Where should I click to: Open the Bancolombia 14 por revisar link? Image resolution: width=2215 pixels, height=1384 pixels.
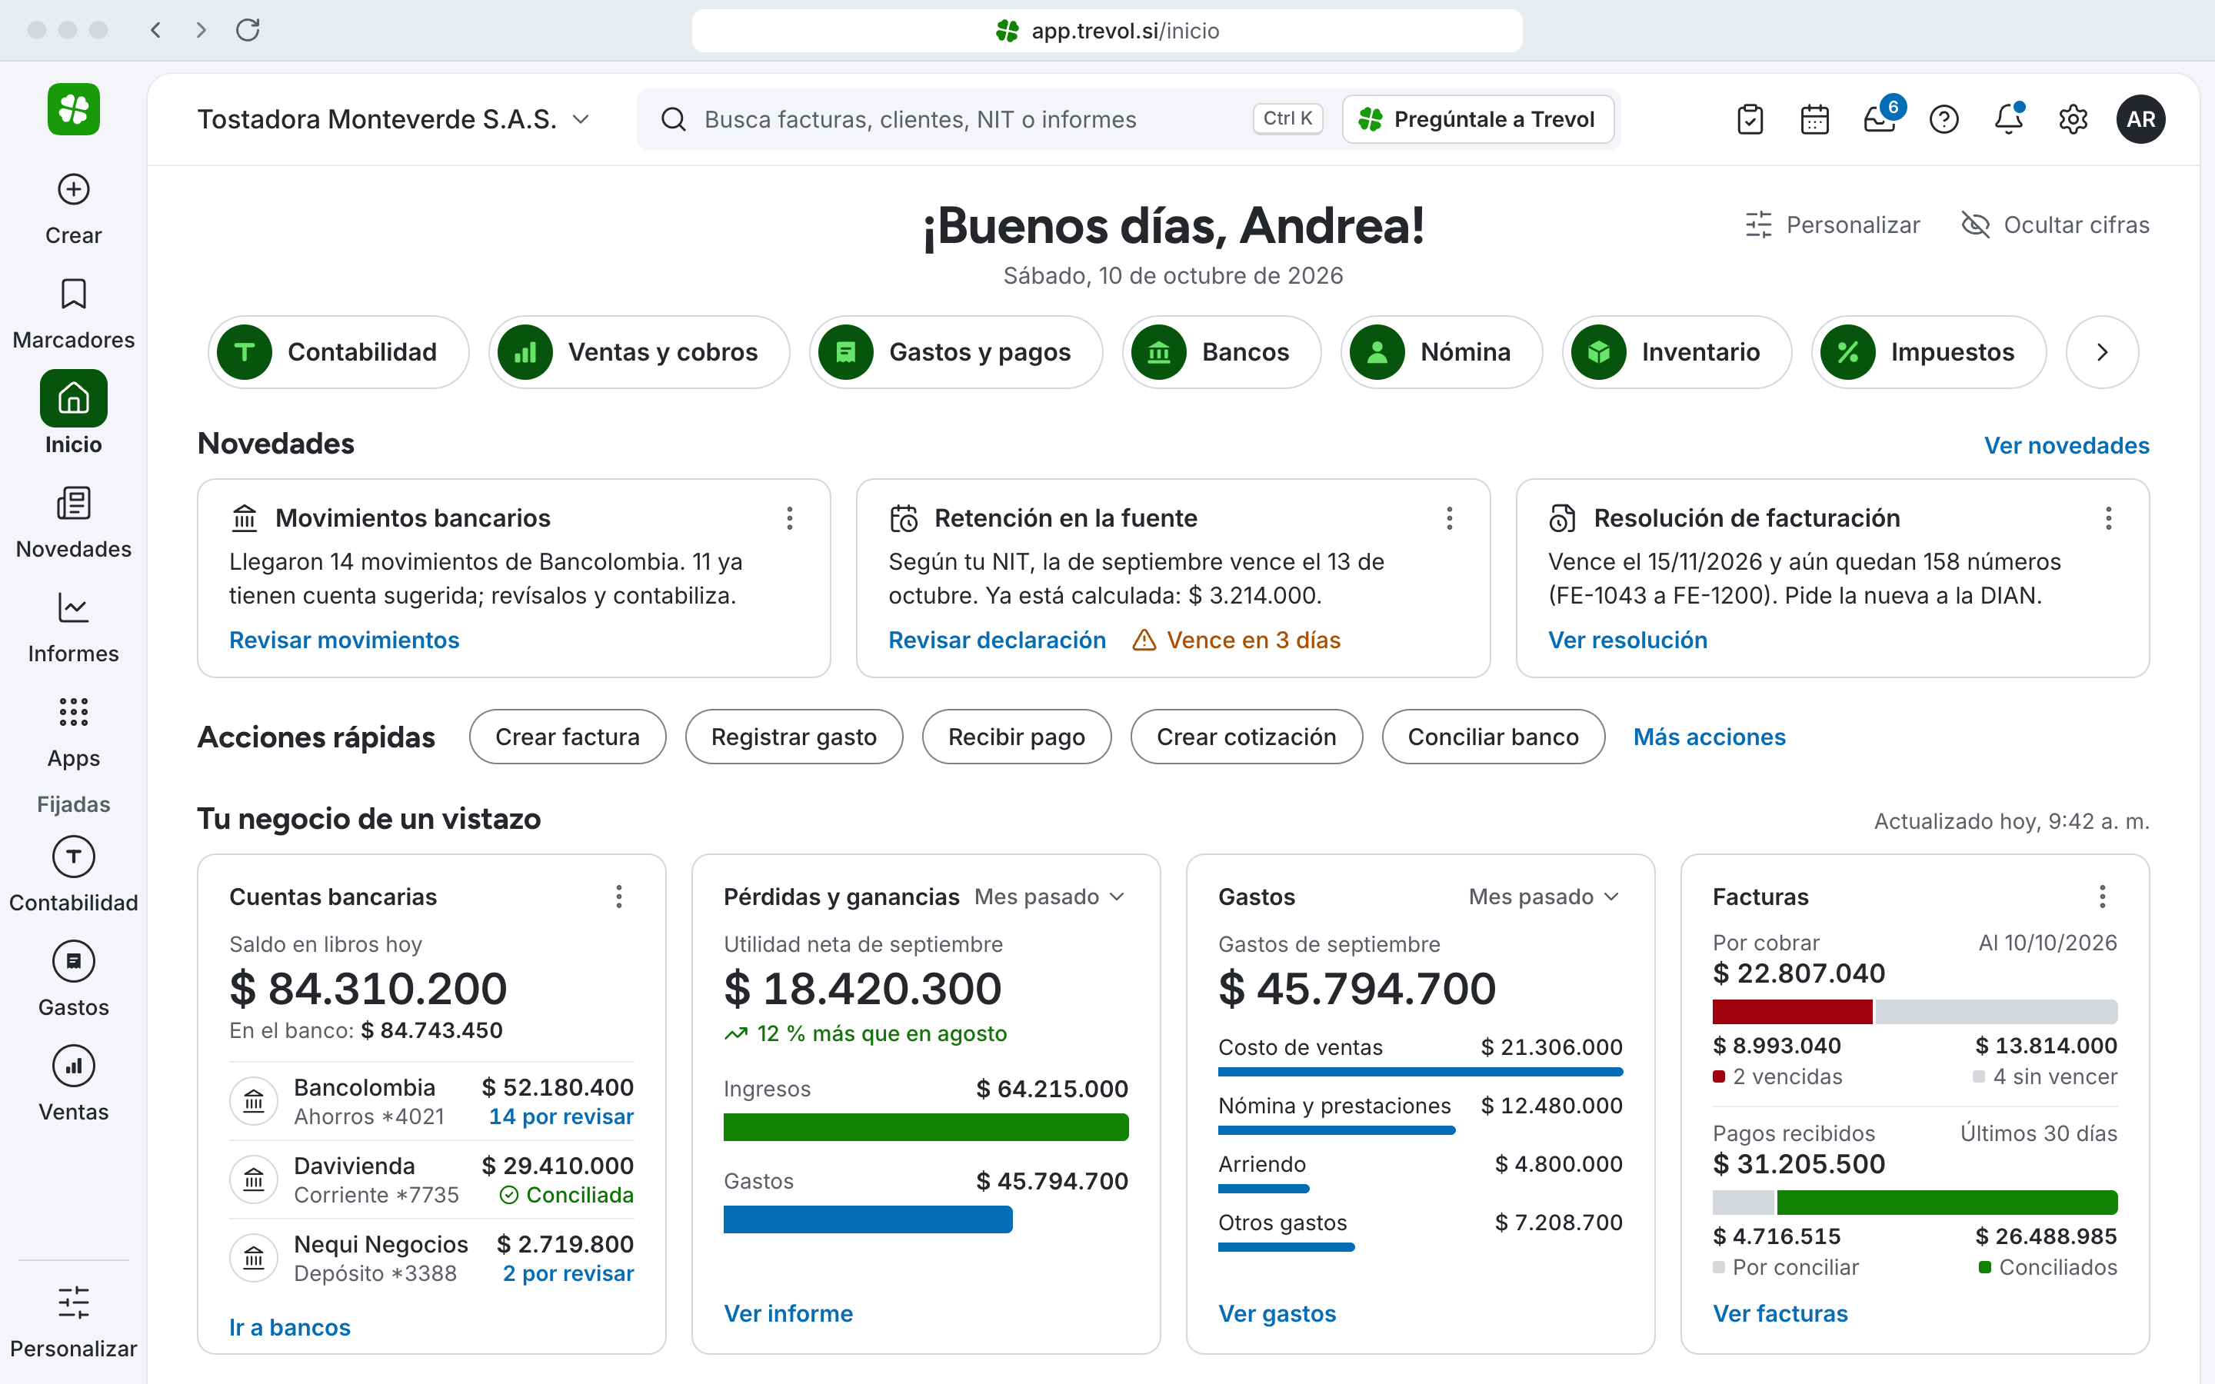[561, 1116]
